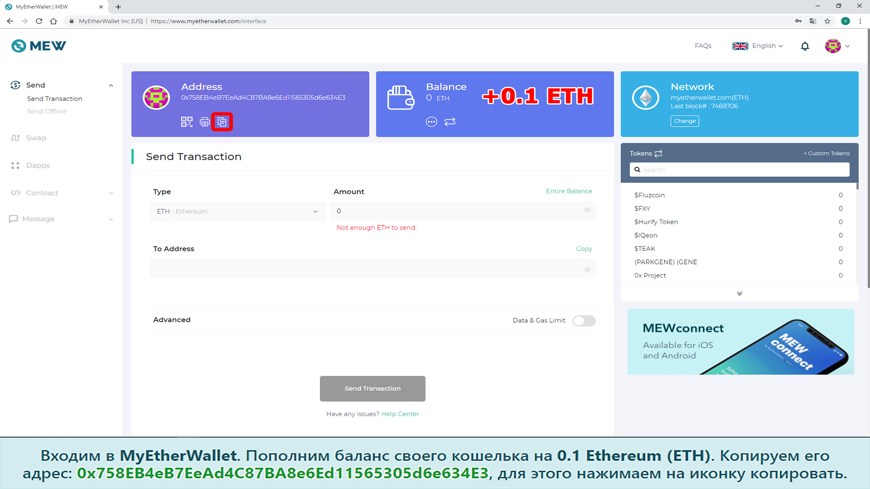Open the Help Center link
Viewport: 870px width, 489px height.
[400, 414]
